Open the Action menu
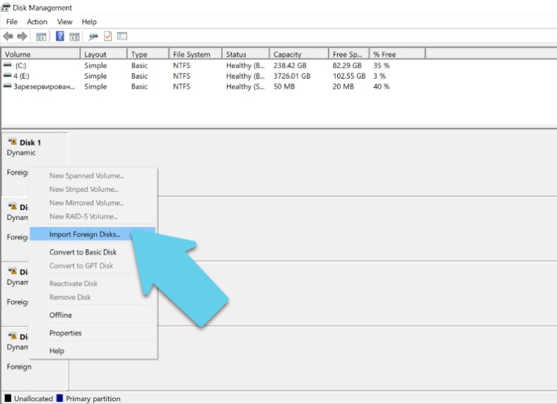This screenshot has width=557, height=404. pos(37,22)
